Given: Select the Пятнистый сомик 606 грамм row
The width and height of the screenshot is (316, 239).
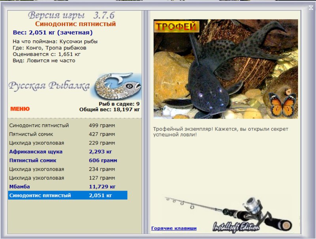Looking at the screenshot, I should click(68, 160).
